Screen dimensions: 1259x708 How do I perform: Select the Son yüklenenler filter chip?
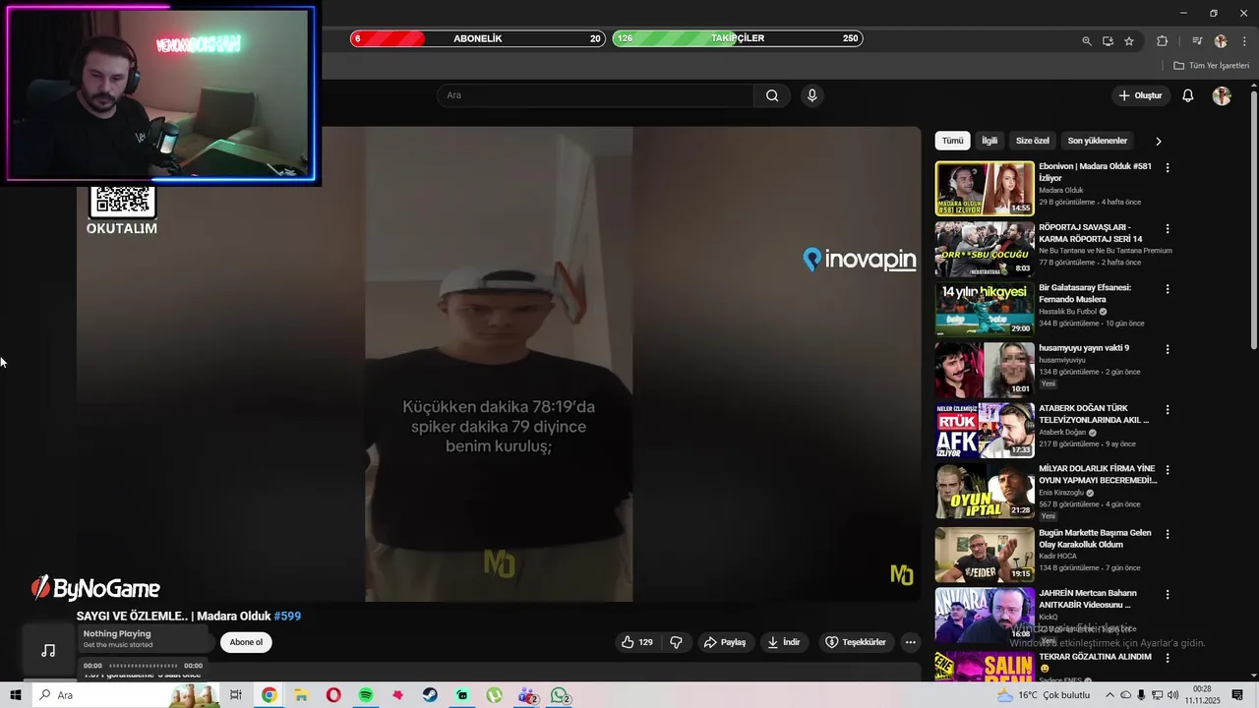coord(1098,141)
